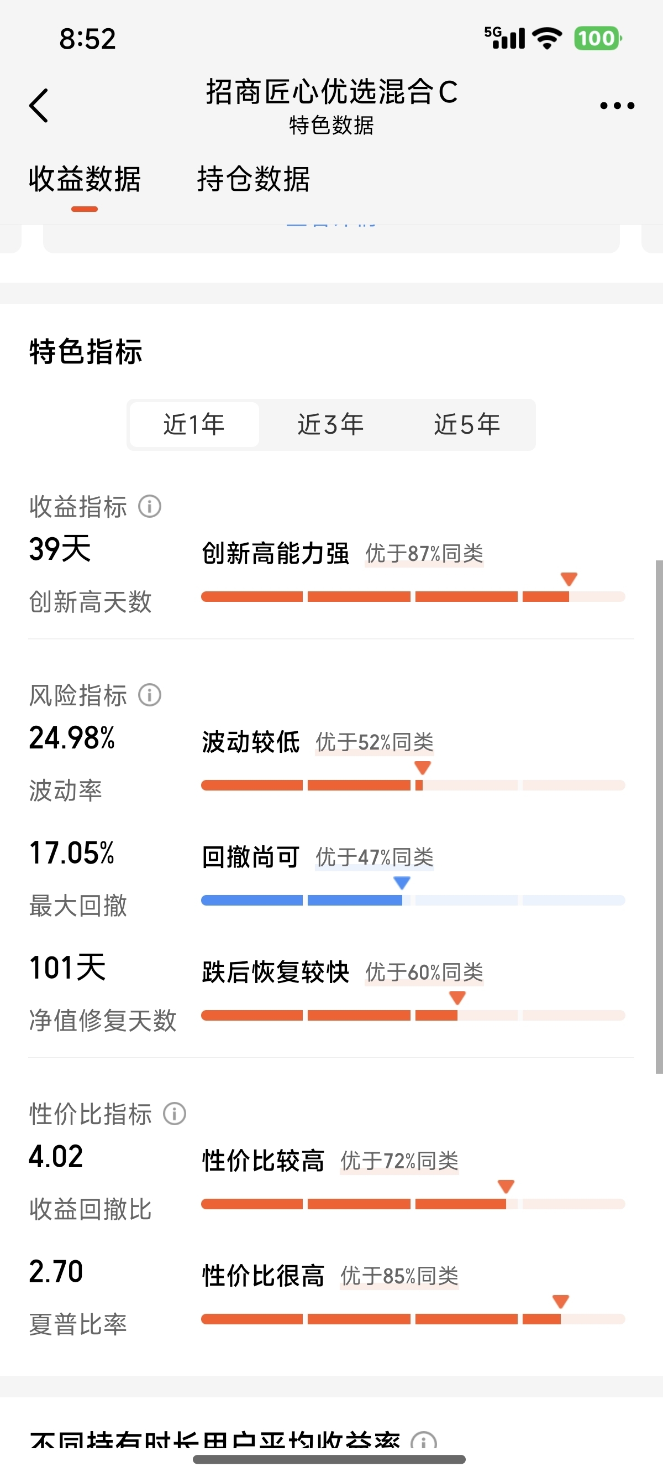Show info for 风险指标
Screen dimensions: 663x1477
pos(150,695)
